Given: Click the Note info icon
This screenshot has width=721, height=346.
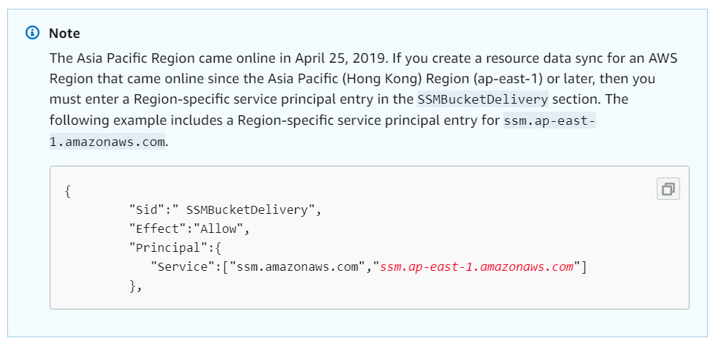Looking at the screenshot, I should tap(33, 33).
